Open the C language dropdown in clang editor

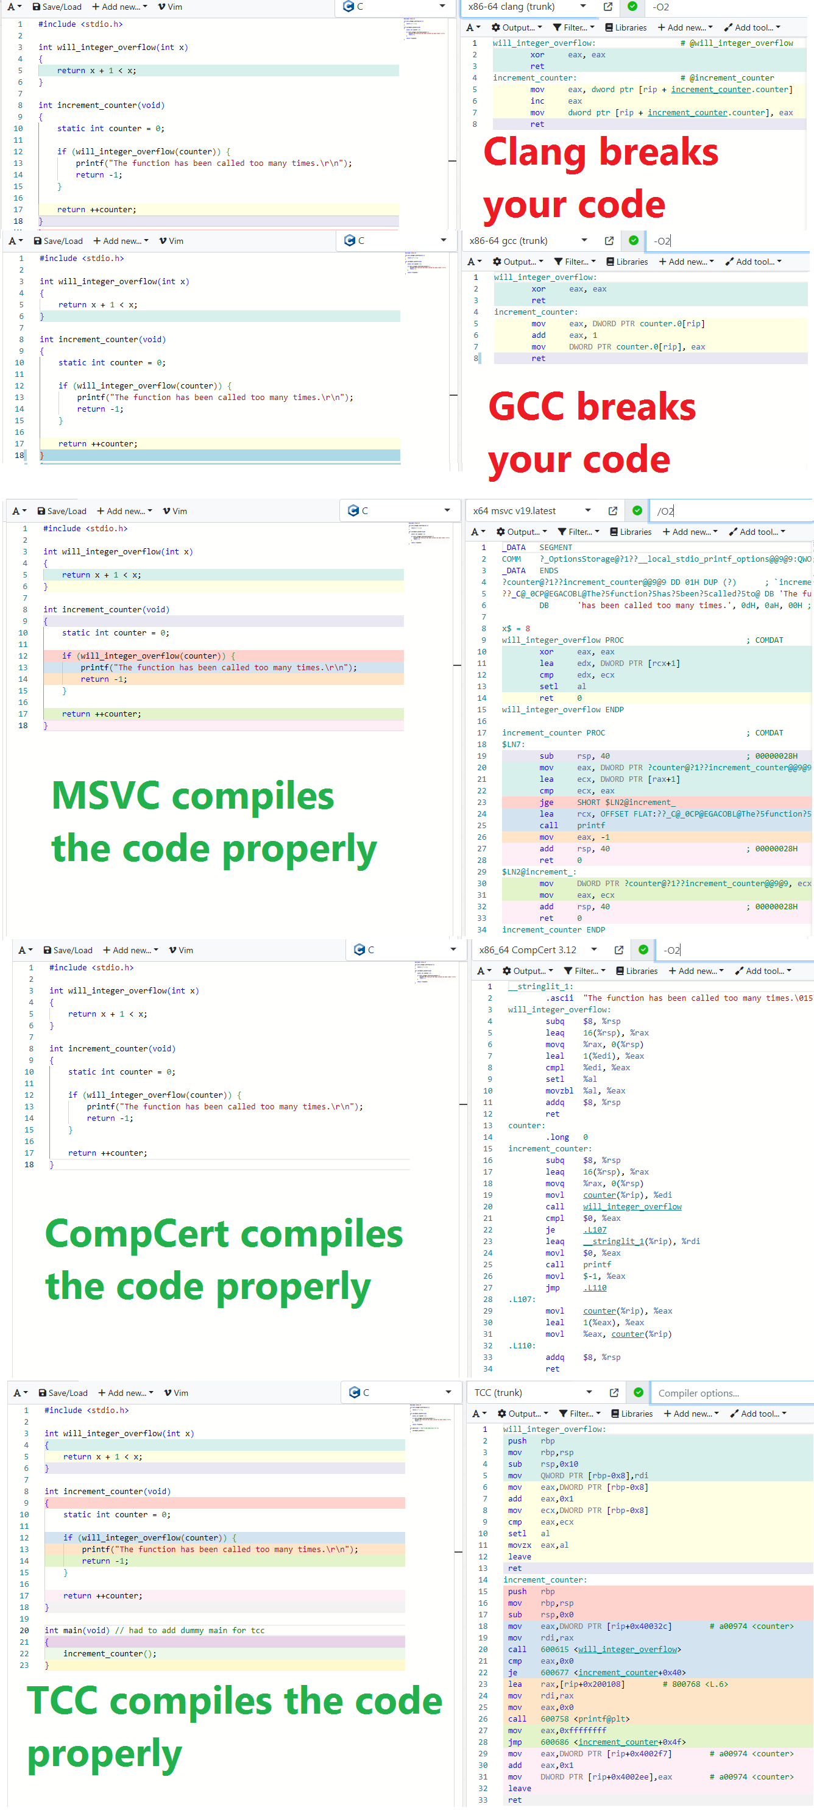click(x=394, y=7)
